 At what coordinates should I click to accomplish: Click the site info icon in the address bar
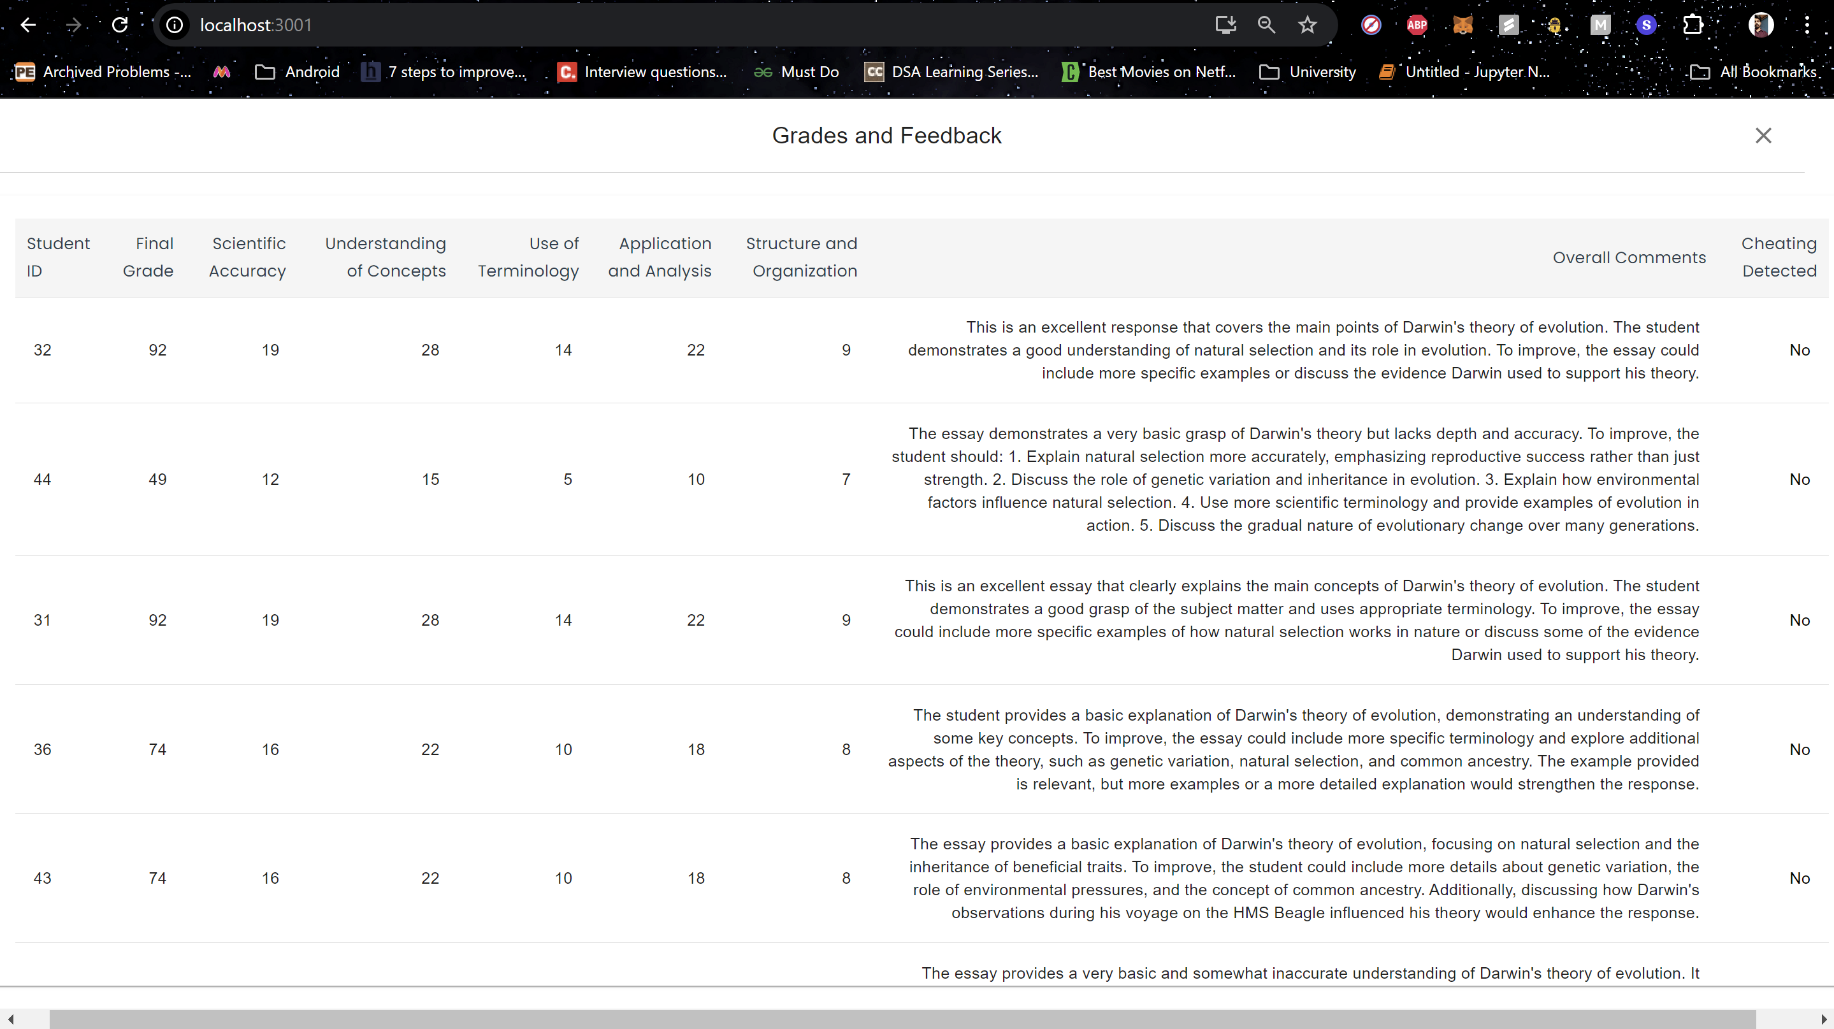[175, 25]
